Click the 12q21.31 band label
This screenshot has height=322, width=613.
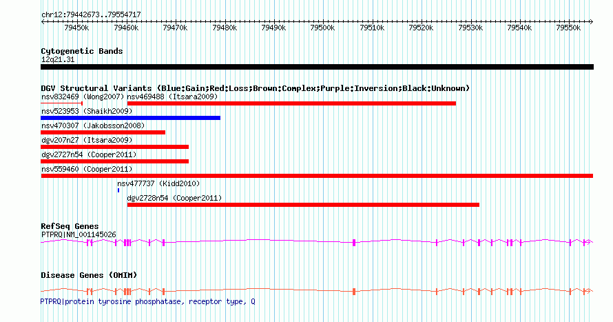[x=58, y=59]
